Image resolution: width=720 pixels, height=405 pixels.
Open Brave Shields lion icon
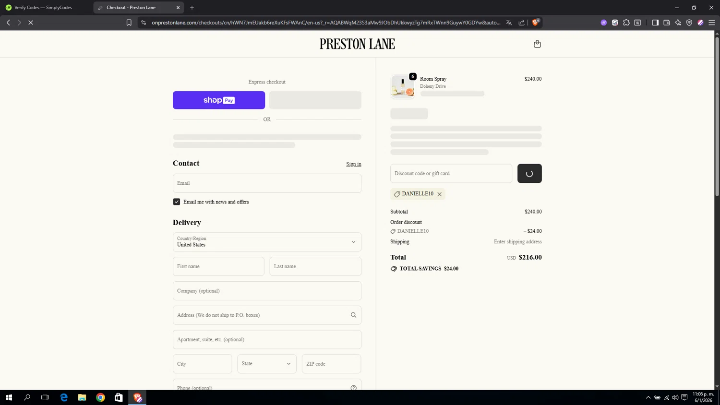[x=536, y=22]
